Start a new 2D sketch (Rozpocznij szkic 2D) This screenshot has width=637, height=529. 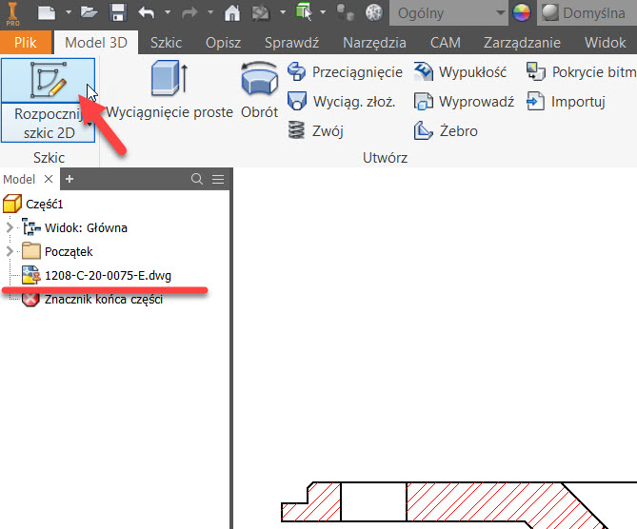[x=48, y=100]
